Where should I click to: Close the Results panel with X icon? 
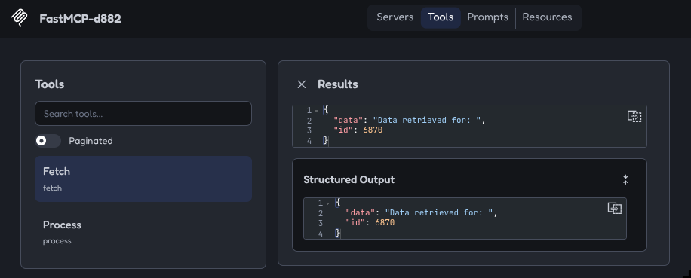click(x=302, y=84)
